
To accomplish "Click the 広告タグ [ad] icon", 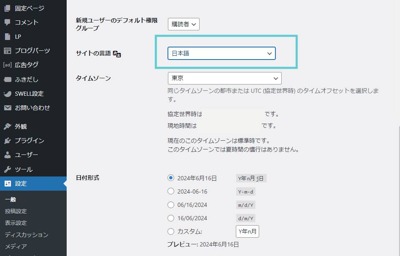I will click(x=7, y=65).
